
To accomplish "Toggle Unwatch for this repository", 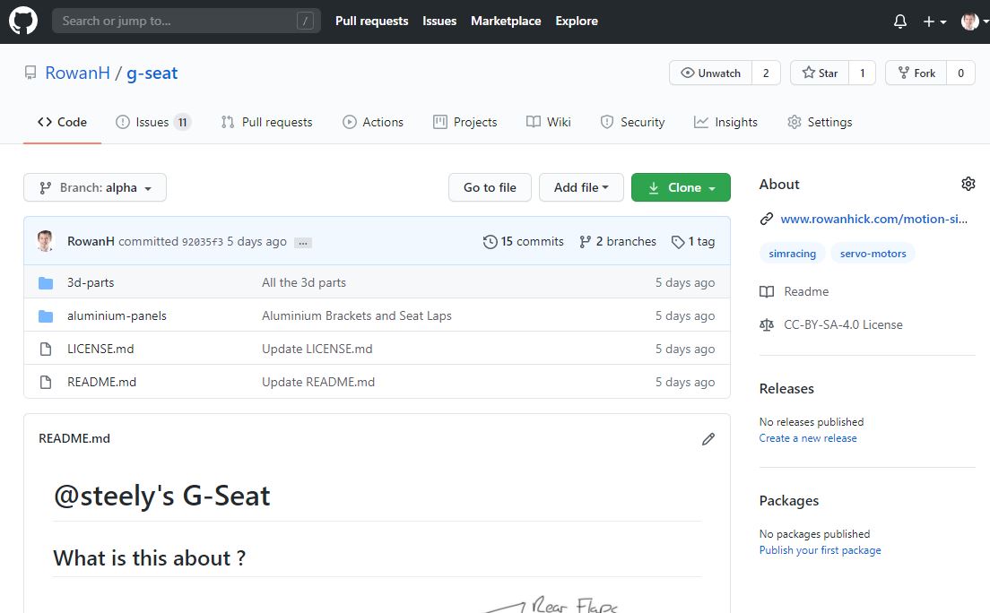I will coord(710,73).
